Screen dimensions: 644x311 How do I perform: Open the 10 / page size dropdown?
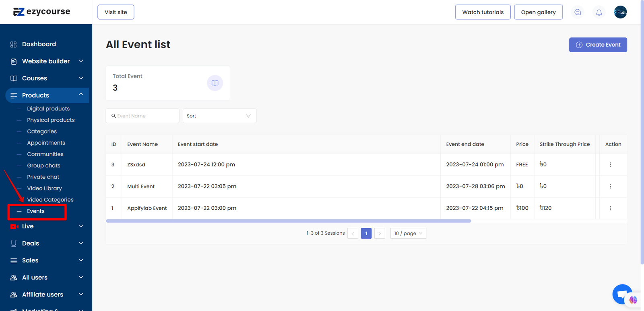pos(408,233)
